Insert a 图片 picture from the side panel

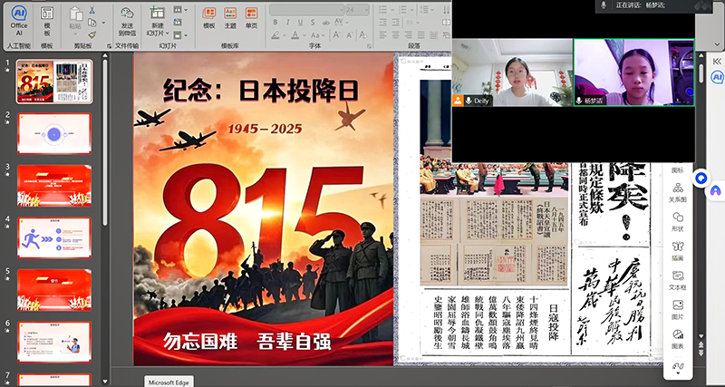(x=678, y=310)
